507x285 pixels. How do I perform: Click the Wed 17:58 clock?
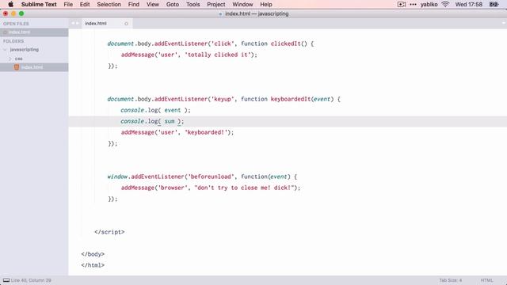tap(468, 4)
